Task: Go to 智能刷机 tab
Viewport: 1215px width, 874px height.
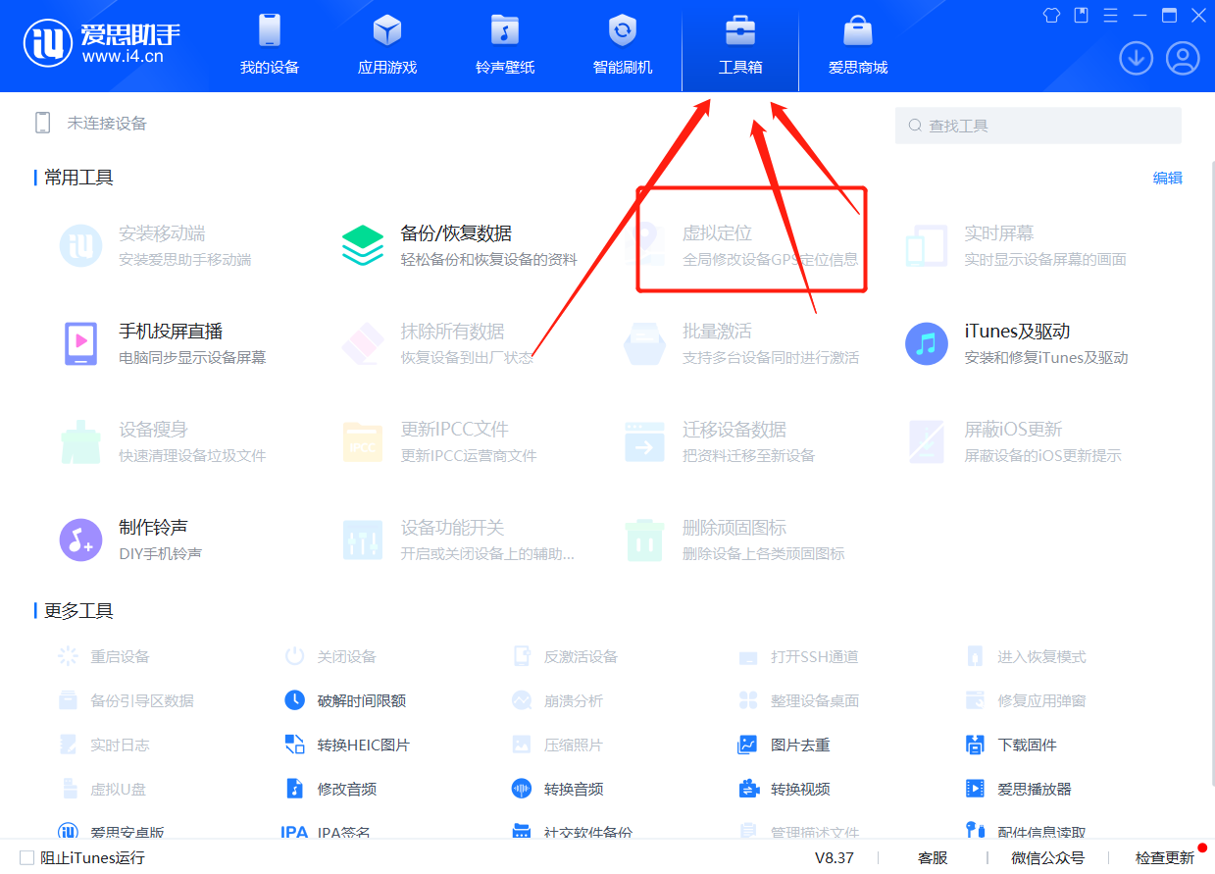Action: click(x=623, y=46)
